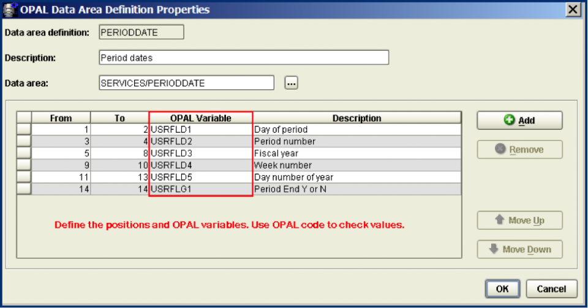Image resolution: width=588 pixels, height=308 pixels.
Task: Select the To column header
Action: click(x=119, y=118)
